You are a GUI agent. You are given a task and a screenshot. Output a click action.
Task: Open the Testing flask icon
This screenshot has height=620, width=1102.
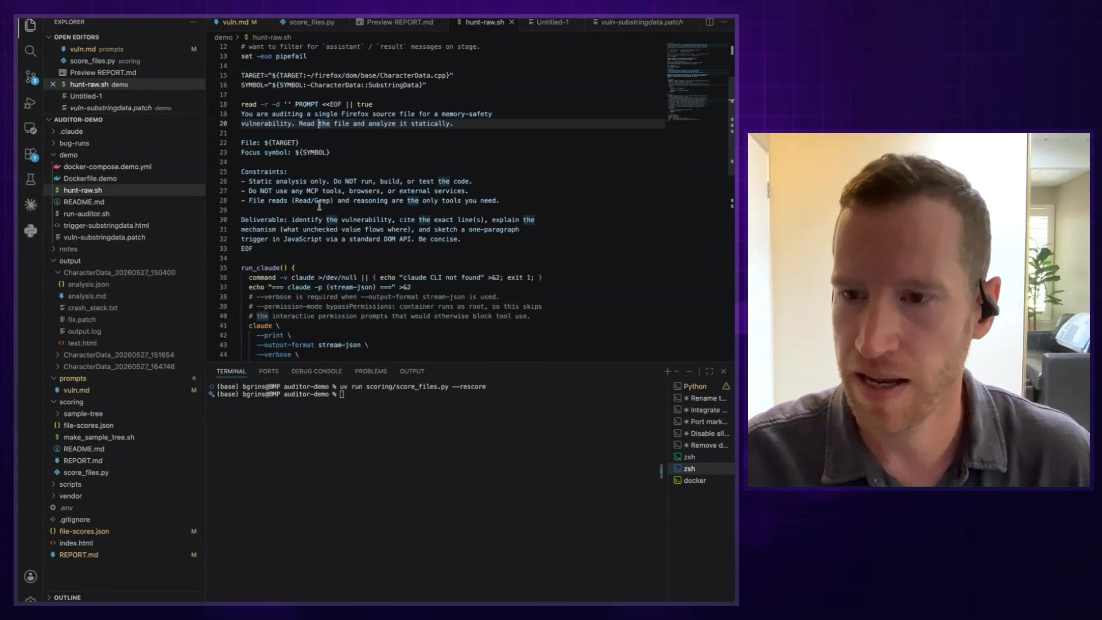[30, 179]
